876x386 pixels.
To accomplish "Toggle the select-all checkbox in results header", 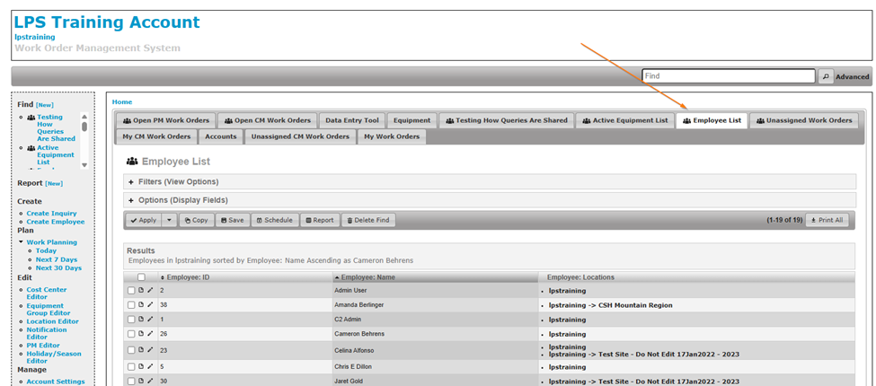I will [x=141, y=277].
